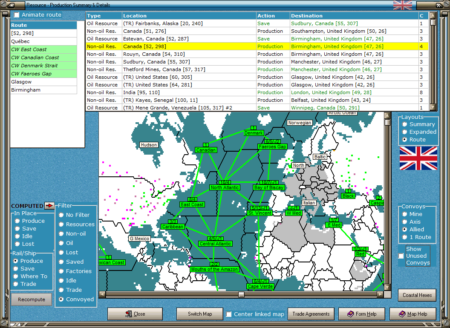450x328 pixels.
Task: Click the Cape Verde convoy zone label
Action: click(260, 286)
